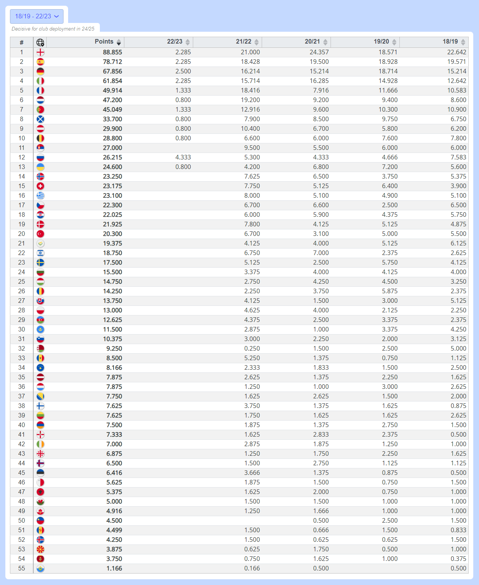Viewport: 479px width, 585px height.
Task: Select the Ukraine flag in row 13
Action: (40, 167)
